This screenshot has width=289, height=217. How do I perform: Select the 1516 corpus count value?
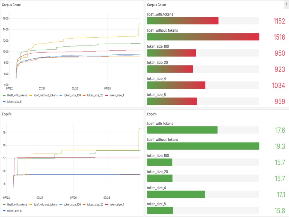pyautogui.click(x=279, y=37)
